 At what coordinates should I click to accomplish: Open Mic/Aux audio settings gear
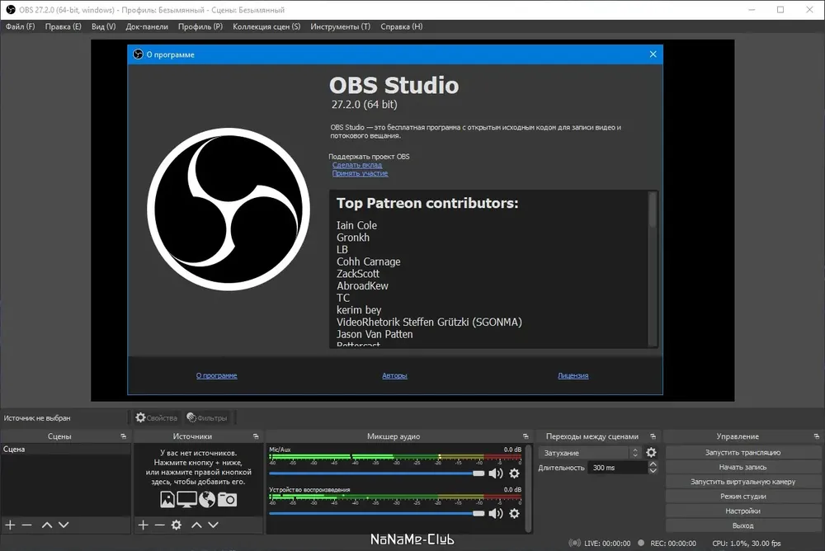514,473
